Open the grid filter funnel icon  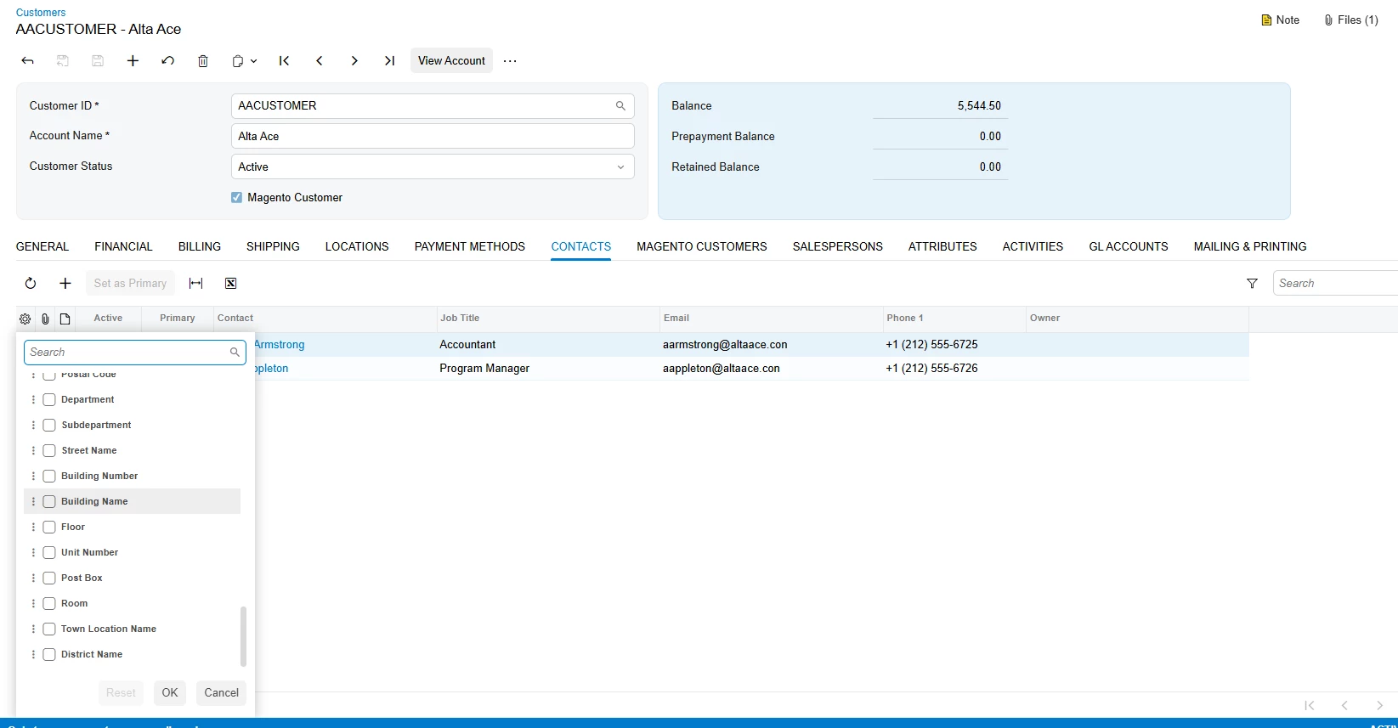(x=1252, y=284)
